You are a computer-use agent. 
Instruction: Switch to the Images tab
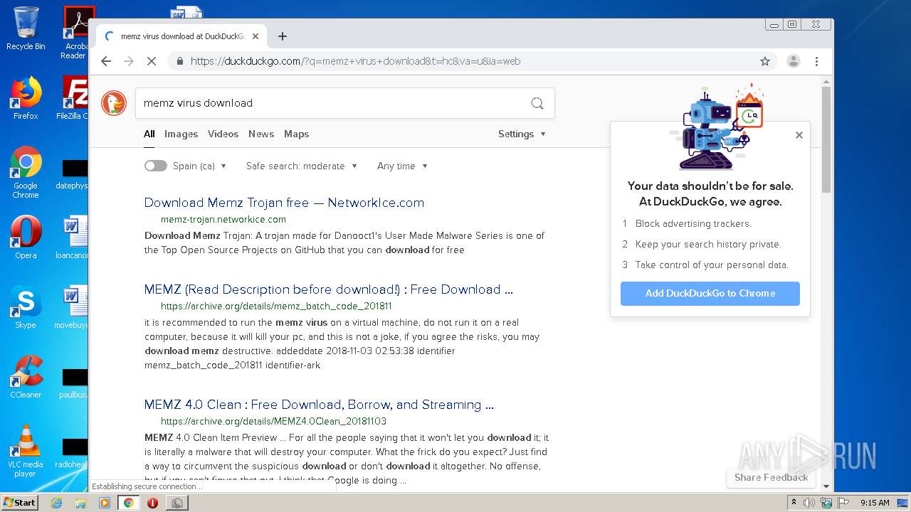[181, 134]
